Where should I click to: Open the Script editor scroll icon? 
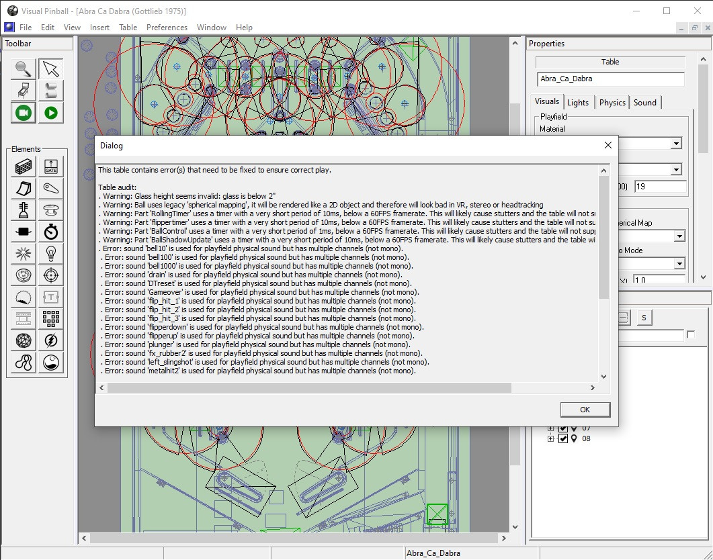pos(50,91)
